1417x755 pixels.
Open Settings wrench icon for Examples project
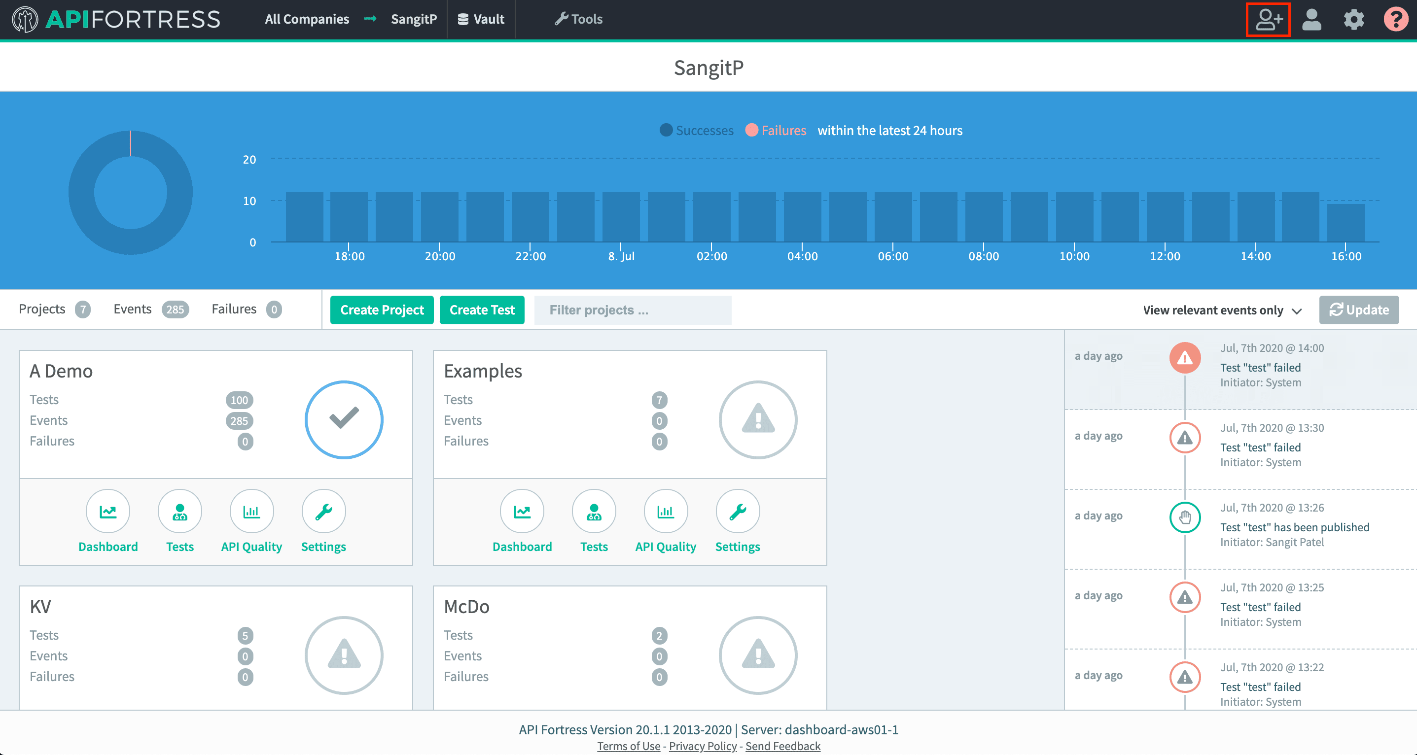pos(737,511)
